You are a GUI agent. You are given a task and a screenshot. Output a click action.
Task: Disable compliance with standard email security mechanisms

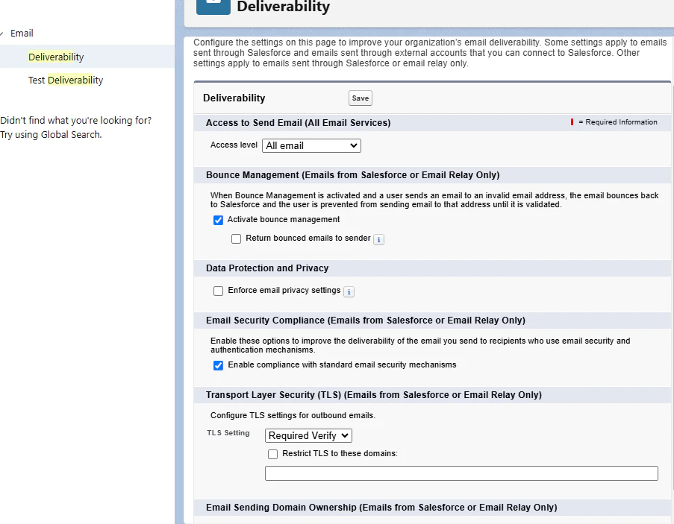point(219,365)
